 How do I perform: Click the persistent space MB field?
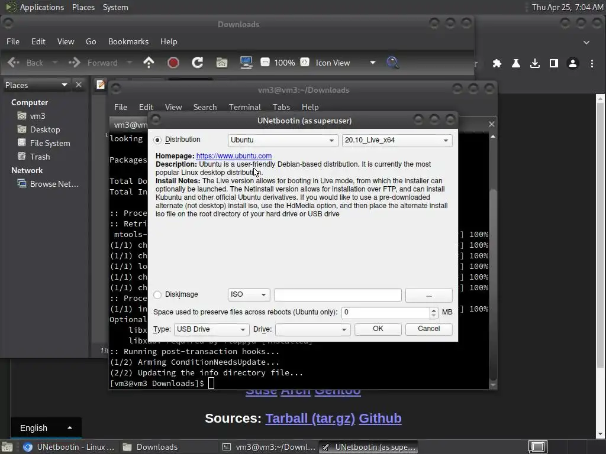(x=385, y=312)
